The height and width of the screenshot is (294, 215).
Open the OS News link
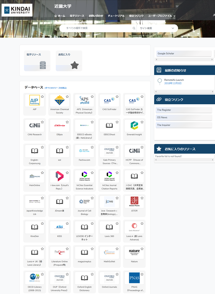[x=184, y=117]
